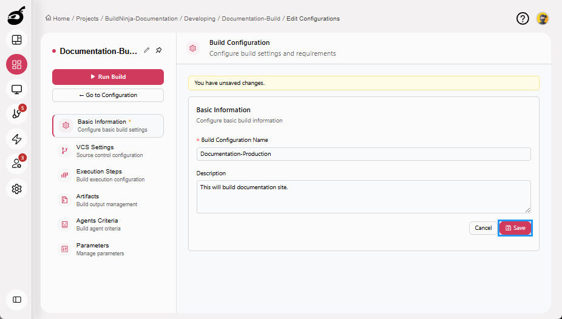Click the Artifacts file icon
This screenshot has width=562, height=319.
64,200
